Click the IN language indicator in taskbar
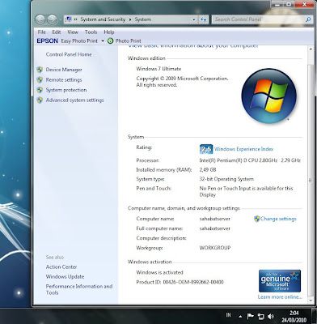 229,315
